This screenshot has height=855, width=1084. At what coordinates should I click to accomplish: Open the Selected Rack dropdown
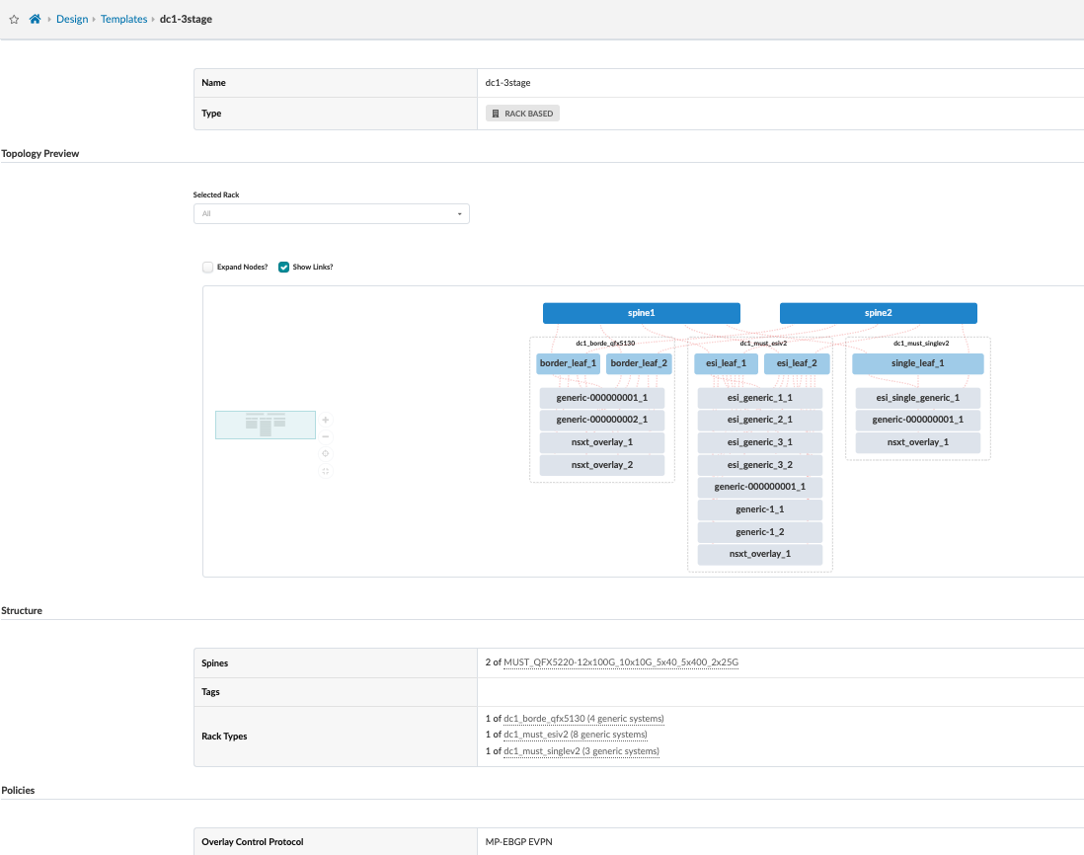pyautogui.click(x=331, y=213)
